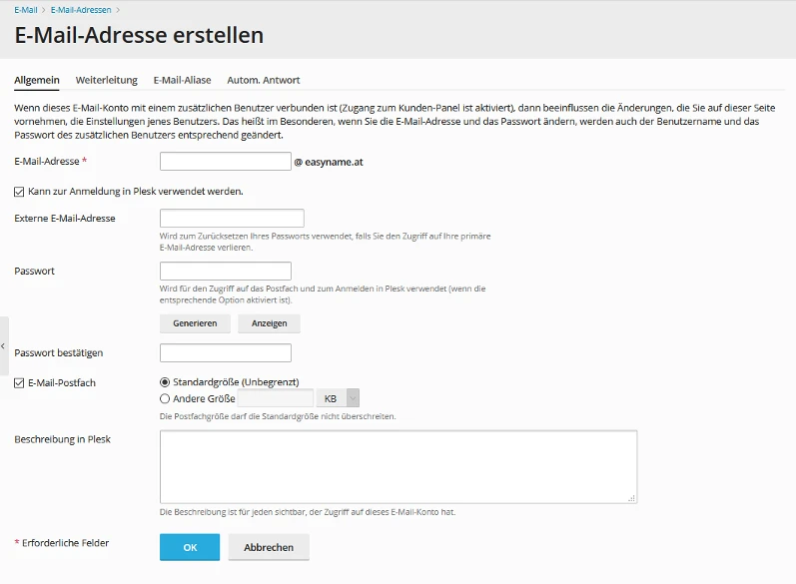Cancel with the Abbrechen button

pos(269,547)
